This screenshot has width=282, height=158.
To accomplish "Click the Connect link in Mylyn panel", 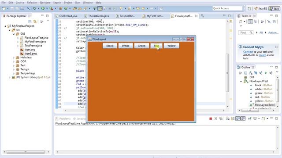I will 248,52.
